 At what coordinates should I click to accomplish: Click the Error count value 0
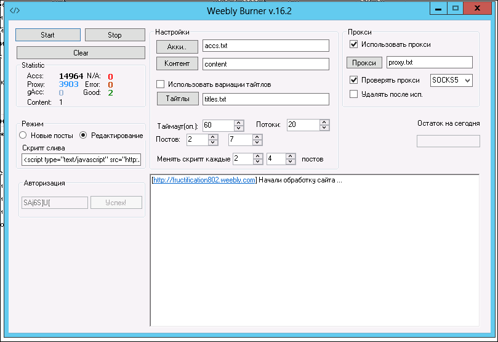point(110,85)
